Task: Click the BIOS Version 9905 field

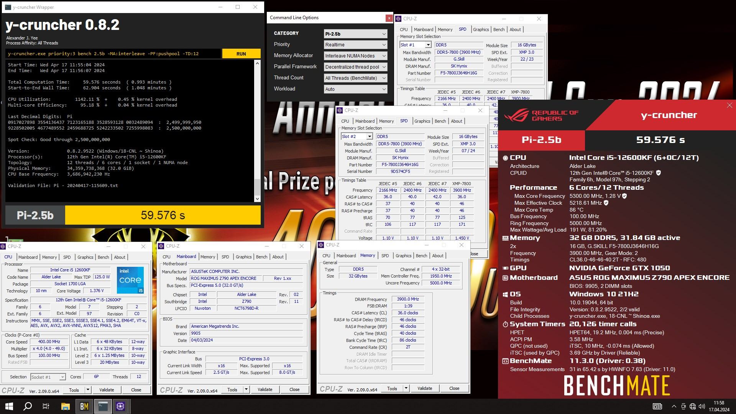Action: coord(246,333)
